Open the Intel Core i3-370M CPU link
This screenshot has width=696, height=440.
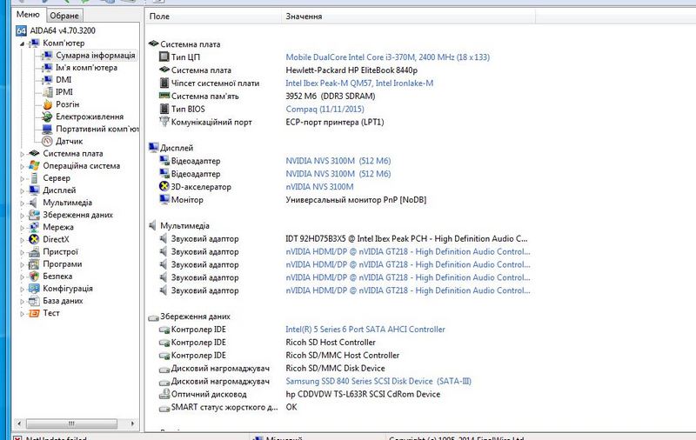(387, 57)
